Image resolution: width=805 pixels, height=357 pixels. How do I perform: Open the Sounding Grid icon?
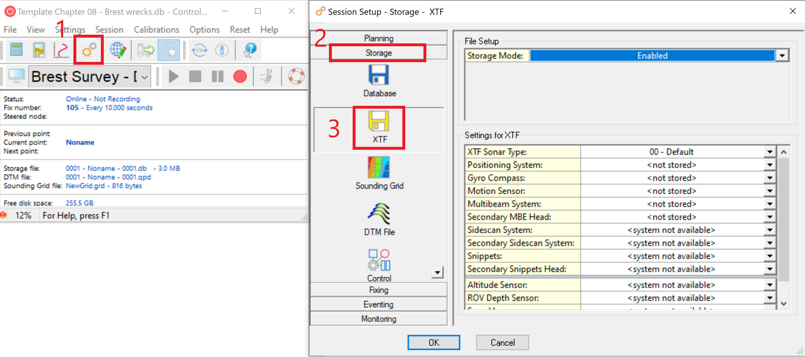point(379,167)
